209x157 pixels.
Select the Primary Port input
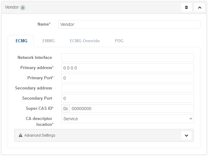tap(127, 78)
